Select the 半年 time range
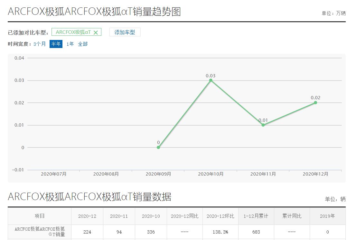Image resolution: width=347 pixels, height=240 pixels. tap(56, 44)
